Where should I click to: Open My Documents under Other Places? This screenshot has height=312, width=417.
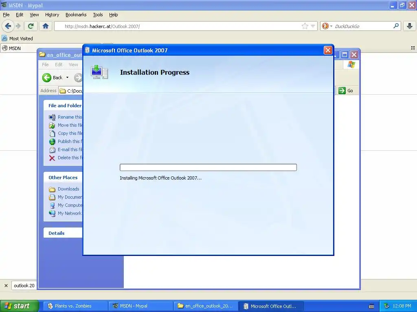point(66,197)
